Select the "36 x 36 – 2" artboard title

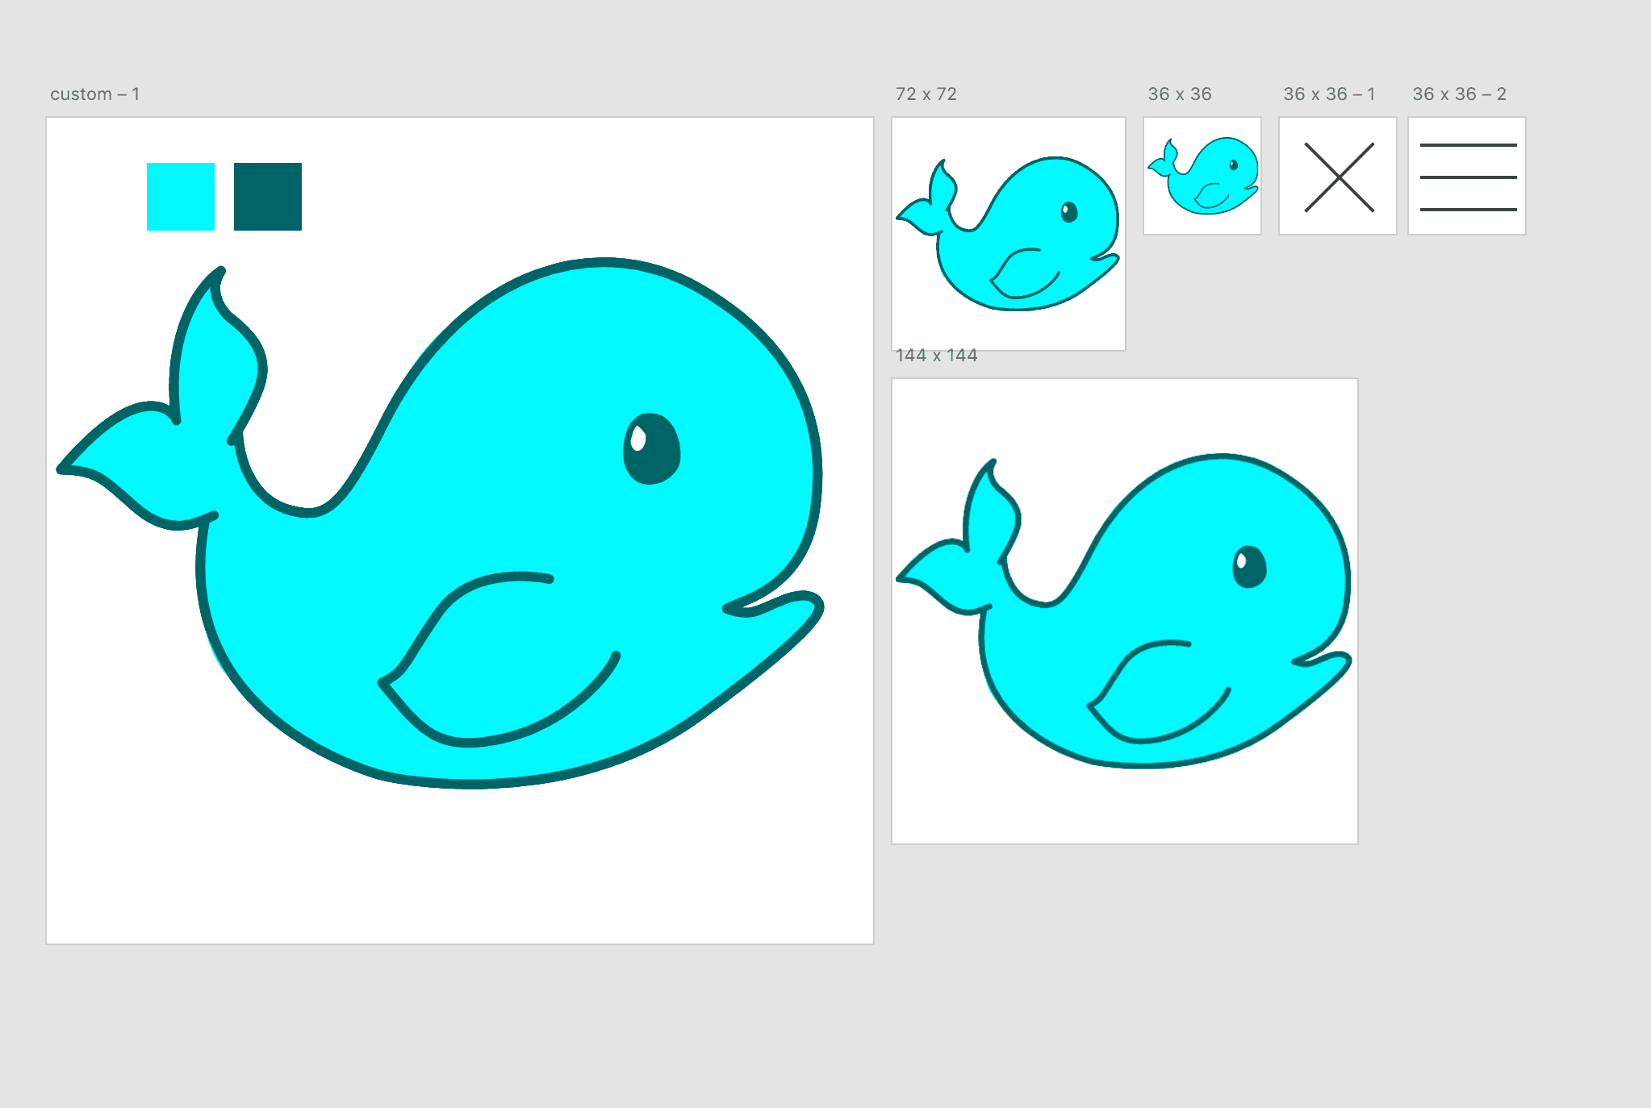(x=1459, y=94)
